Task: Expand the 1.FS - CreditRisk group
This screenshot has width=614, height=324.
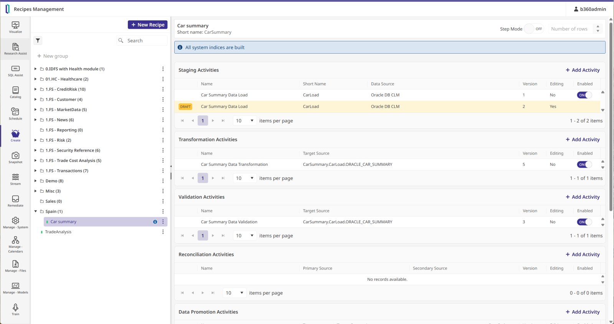Action: pos(36,89)
